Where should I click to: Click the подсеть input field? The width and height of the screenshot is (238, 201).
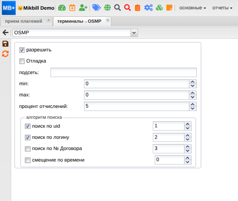pyautogui.click(x=123, y=73)
